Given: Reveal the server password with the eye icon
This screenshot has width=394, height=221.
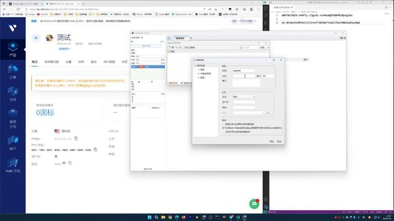Looking at the screenshot, I should click(64, 163).
